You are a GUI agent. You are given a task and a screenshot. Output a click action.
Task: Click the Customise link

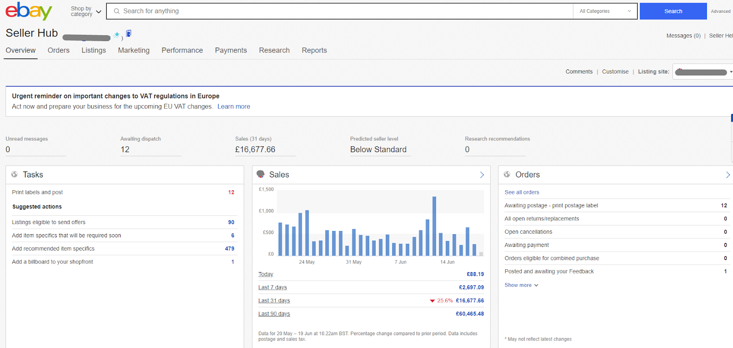(x=615, y=72)
